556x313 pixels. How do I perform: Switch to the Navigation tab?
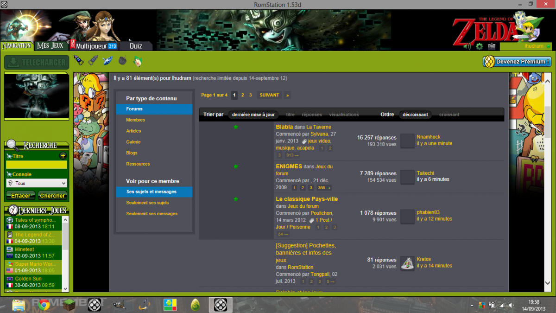click(x=17, y=46)
